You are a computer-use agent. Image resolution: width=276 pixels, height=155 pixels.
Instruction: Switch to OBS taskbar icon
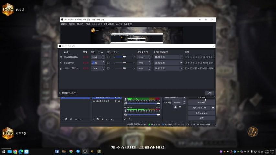click(x=85, y=151)
